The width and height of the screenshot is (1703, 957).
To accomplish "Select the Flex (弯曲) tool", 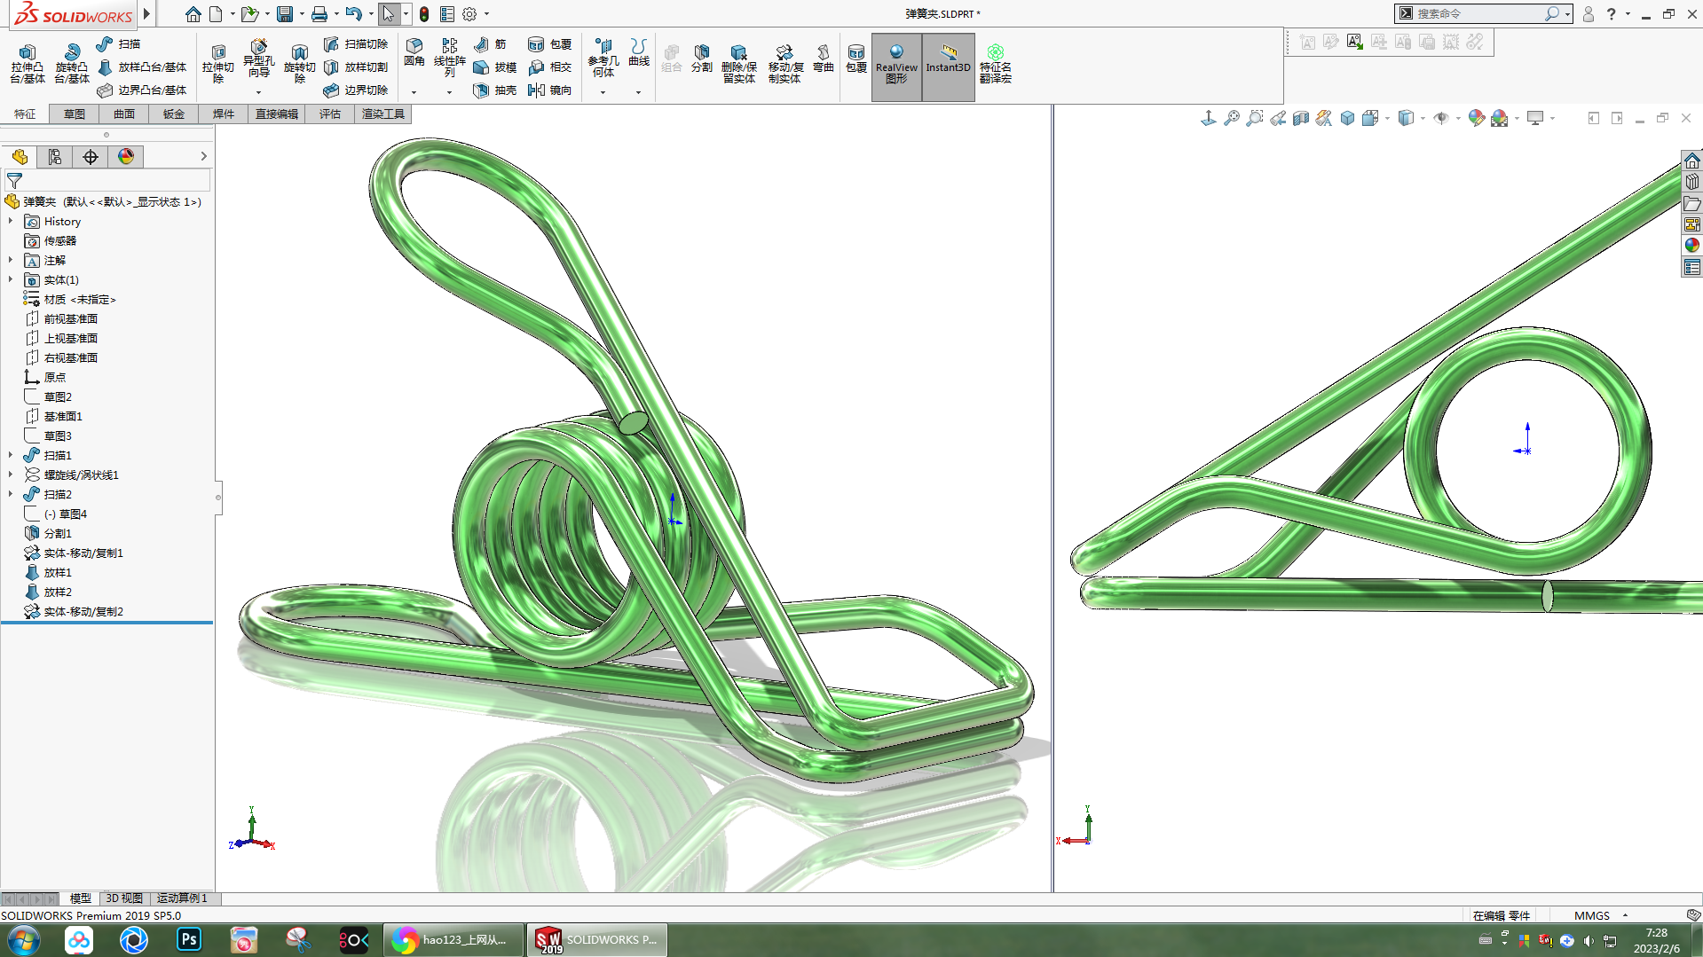I will tap(823, 58).
